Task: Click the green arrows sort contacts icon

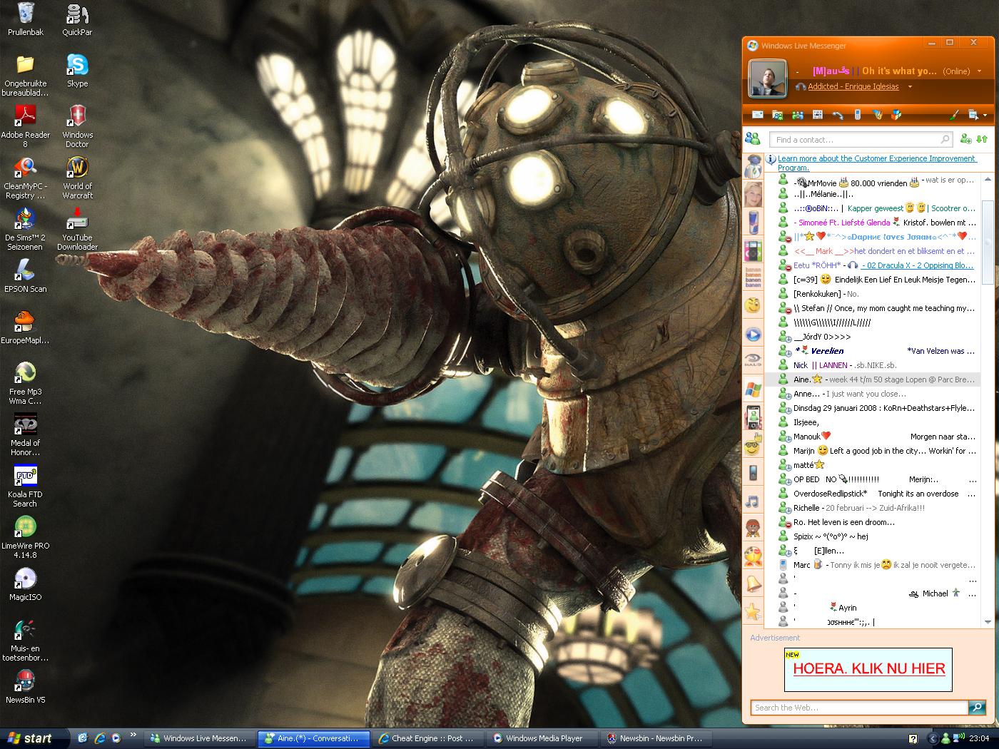Action: pyautogui.click(x=982, y=139)
